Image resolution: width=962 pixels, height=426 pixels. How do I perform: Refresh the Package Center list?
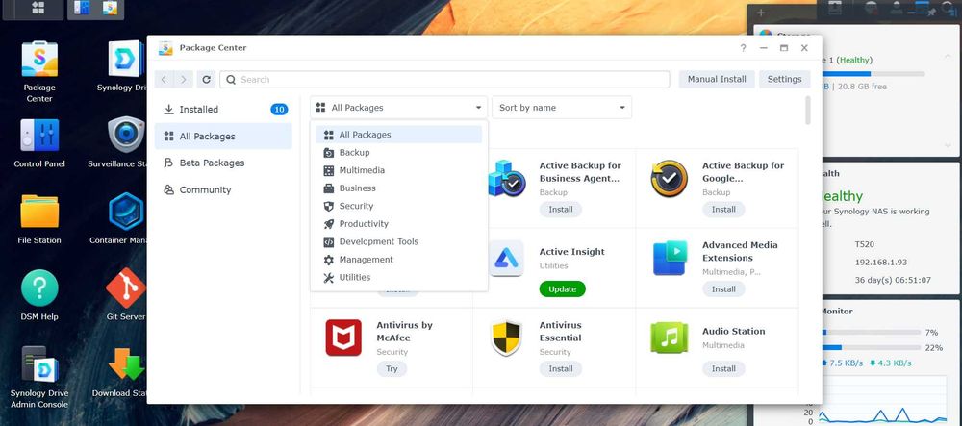click(x=206, y=79)
